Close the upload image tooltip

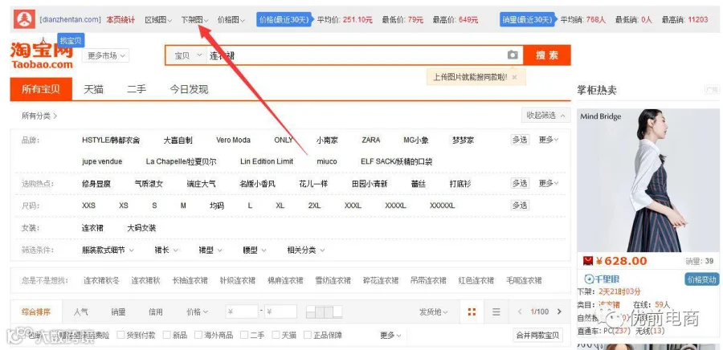tap(515, 77)
